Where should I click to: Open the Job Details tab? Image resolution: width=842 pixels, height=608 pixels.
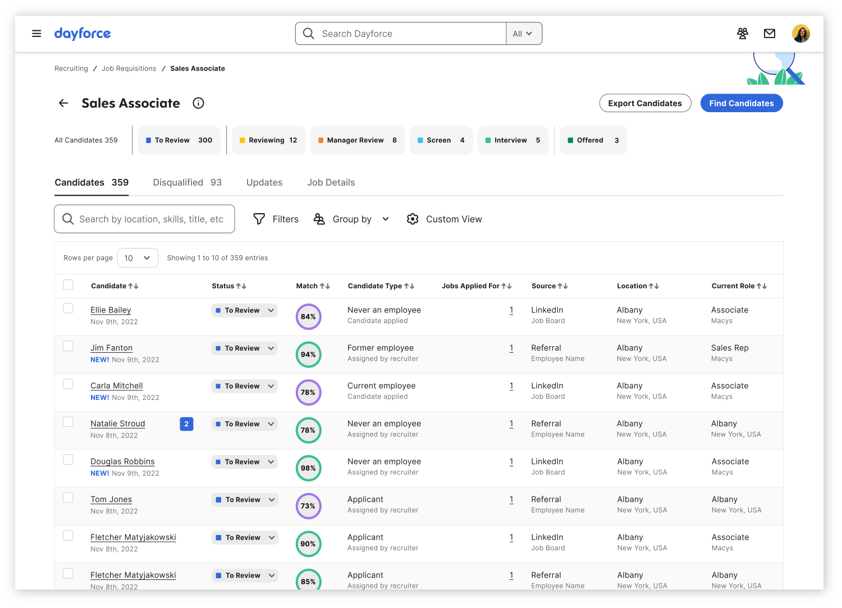tap(331, 182)
